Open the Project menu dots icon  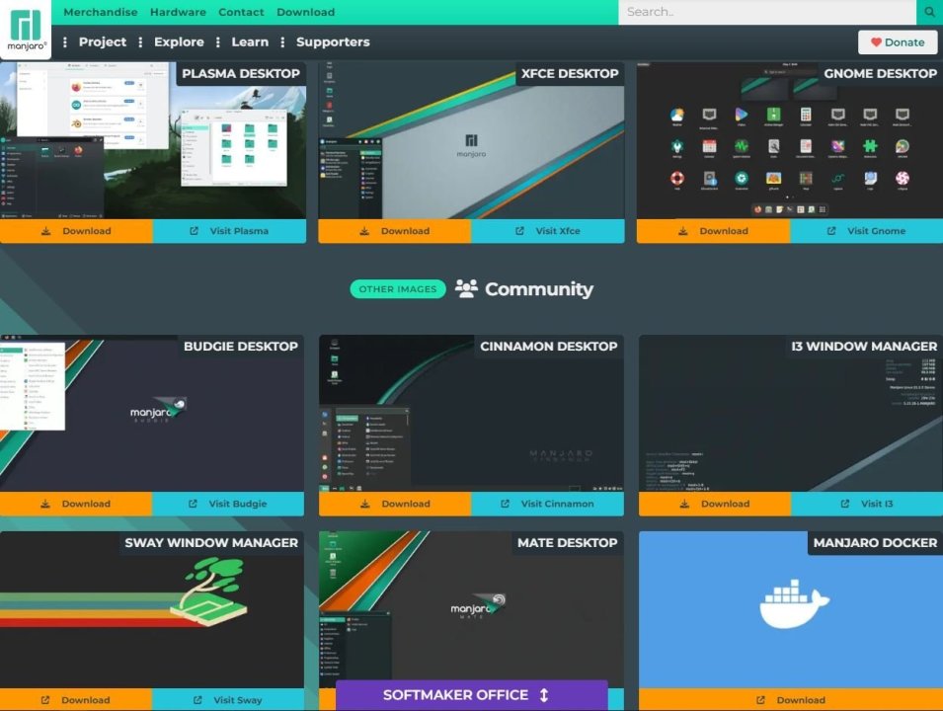(65, 42)
